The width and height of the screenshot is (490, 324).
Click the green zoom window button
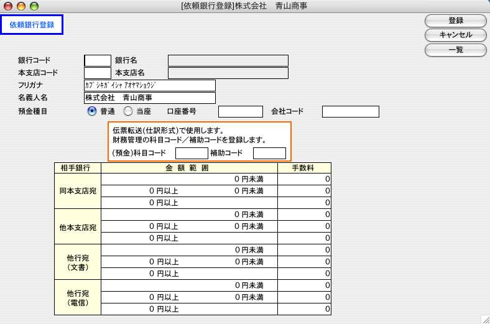[x=34, y=6]
